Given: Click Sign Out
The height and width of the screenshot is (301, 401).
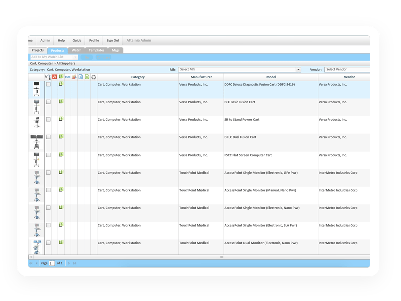Looking at the screenshot, I should click(x=113, y=41).
